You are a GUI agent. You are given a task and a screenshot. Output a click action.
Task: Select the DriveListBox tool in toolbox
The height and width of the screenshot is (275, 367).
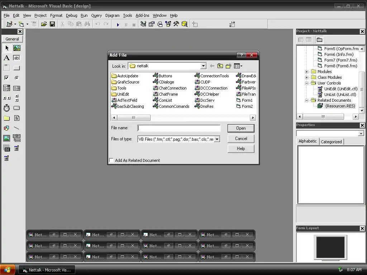click(16, 108)
